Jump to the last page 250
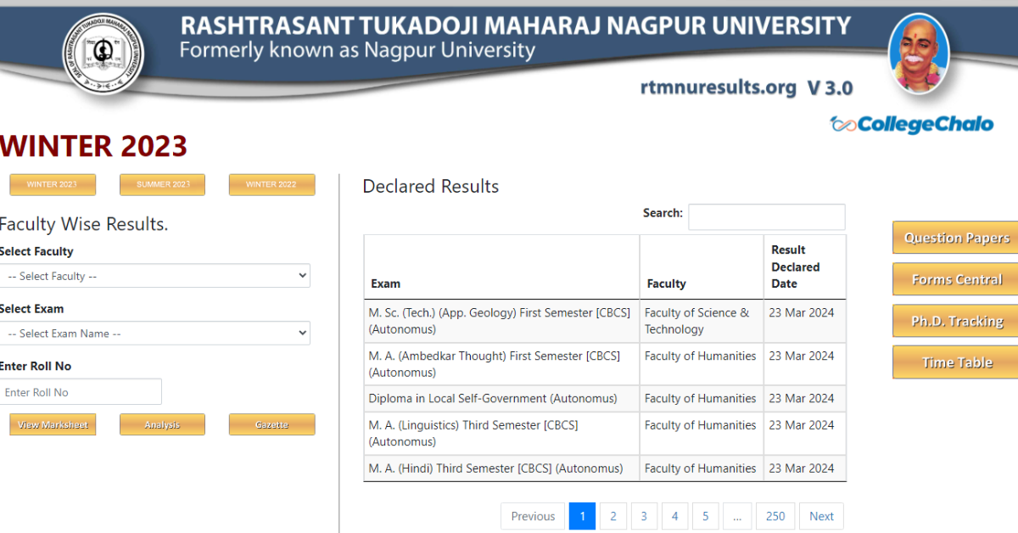The image size is (1018, 533). coord(775,516)
